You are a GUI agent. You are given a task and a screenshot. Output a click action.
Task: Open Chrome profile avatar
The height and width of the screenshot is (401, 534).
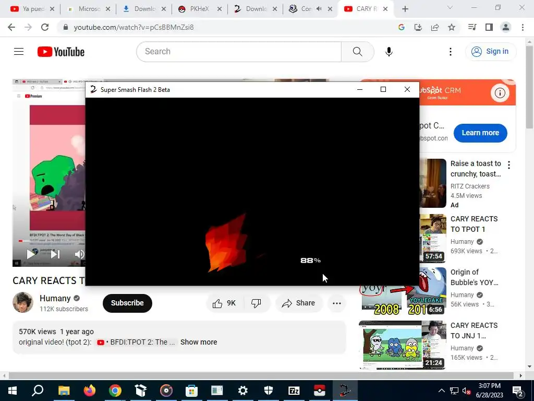pyautogui.click(x=506, y=27)
